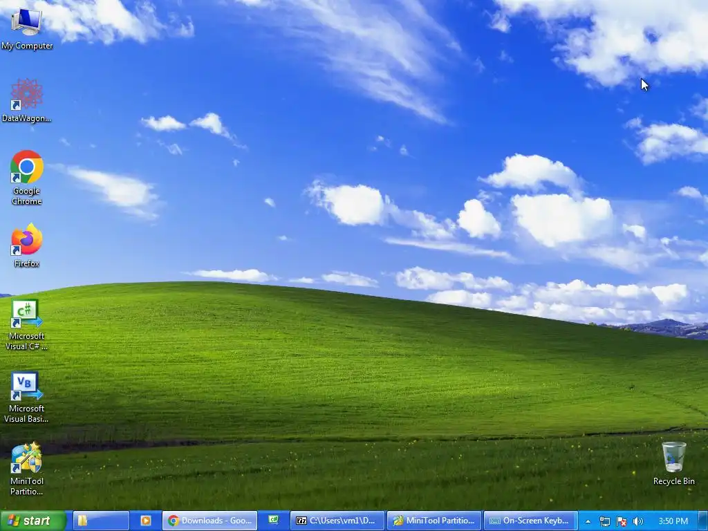Click the security alert flag tray icon
The width and height of the screenshot is (708, 531).
click(622, 521)
